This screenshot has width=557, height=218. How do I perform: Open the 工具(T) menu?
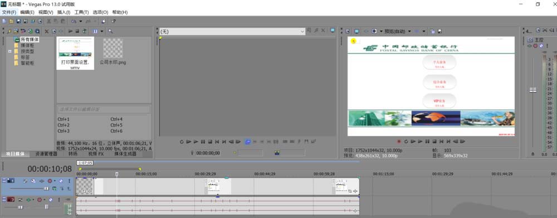pos(81,12)
